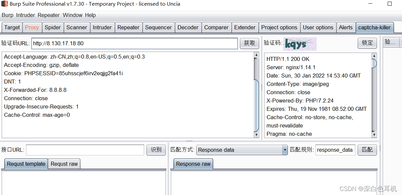This screenshot has height=195, width=402.
Task: Switch to the Extender tab
Action: click(x=245, y=28)
